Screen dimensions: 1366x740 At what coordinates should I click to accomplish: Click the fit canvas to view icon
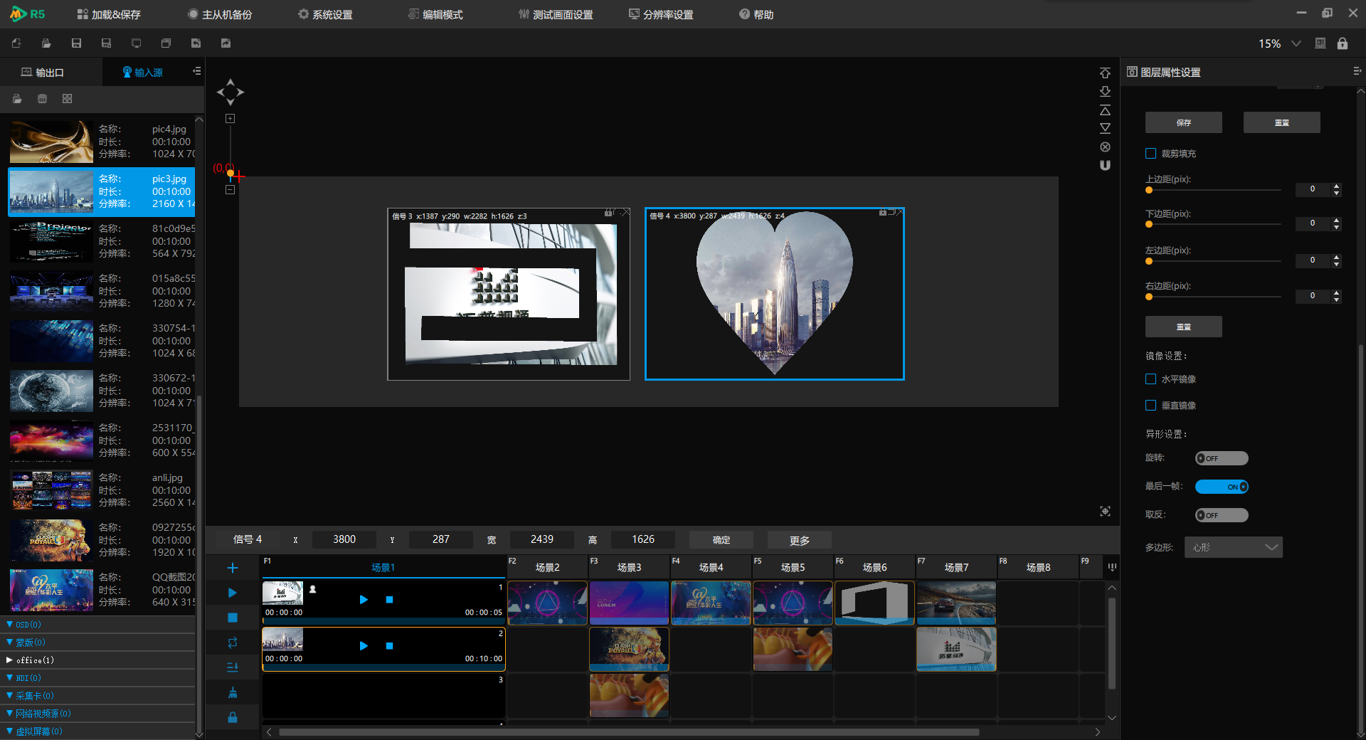(1105, 512)
